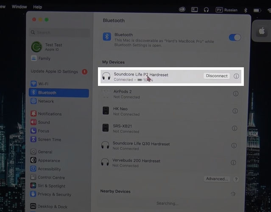Click headphones icon in menu bar
This screenshot has height=212, width=271.
click(x=206, y=10)
